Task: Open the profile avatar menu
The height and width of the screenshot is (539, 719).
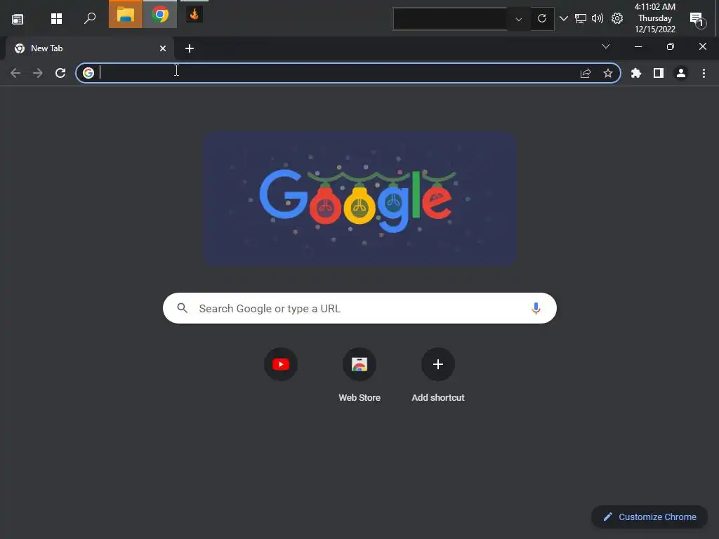Action: click(x=681, y=73)
